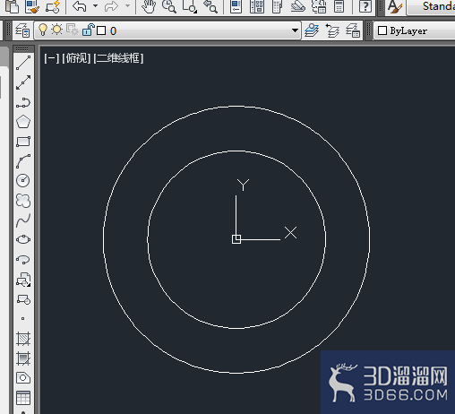This screenshot has height=414, width=455.
Task: Choose the Polyline tool
Action: tap(23, 102)
